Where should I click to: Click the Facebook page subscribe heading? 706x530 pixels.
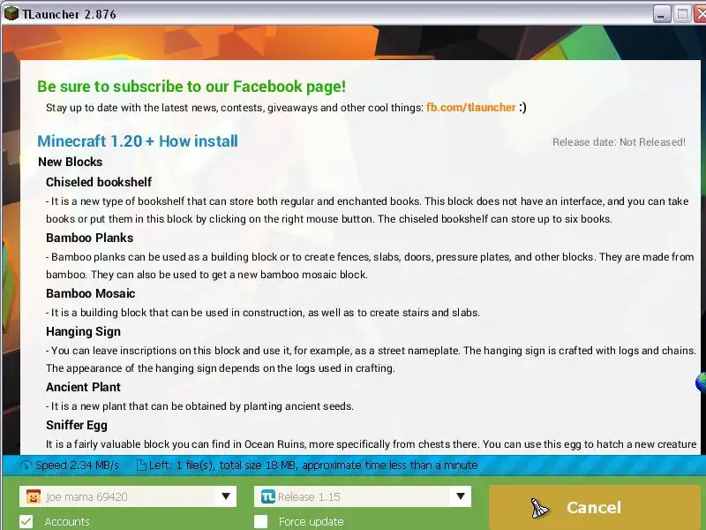click(x=192, y=86)
